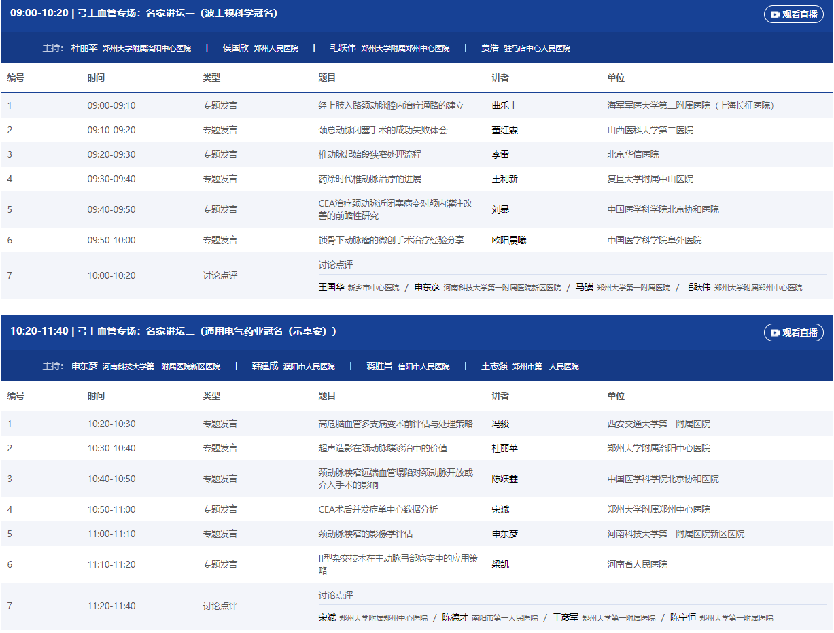
Task: Click the unit 北京华信医院
Action: (633, 155)
